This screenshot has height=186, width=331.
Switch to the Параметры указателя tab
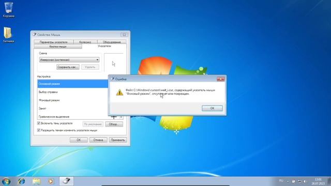(x=53, y=42)
